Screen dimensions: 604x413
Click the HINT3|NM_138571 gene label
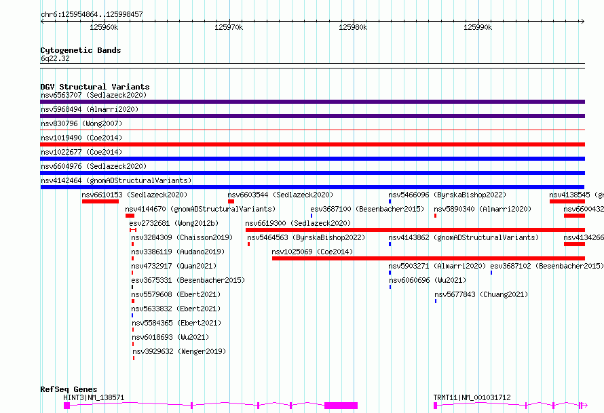(x=94, y=397)
